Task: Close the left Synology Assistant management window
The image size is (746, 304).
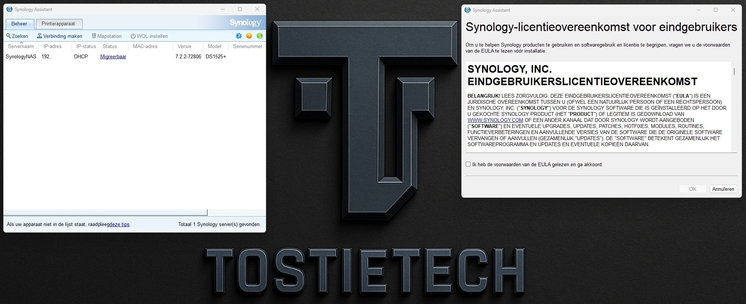Action: (257, 9)
